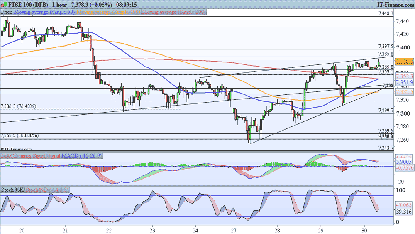
Task: Click the blue 7,351.9 moving average tag
Action: (x=404, y=82)
